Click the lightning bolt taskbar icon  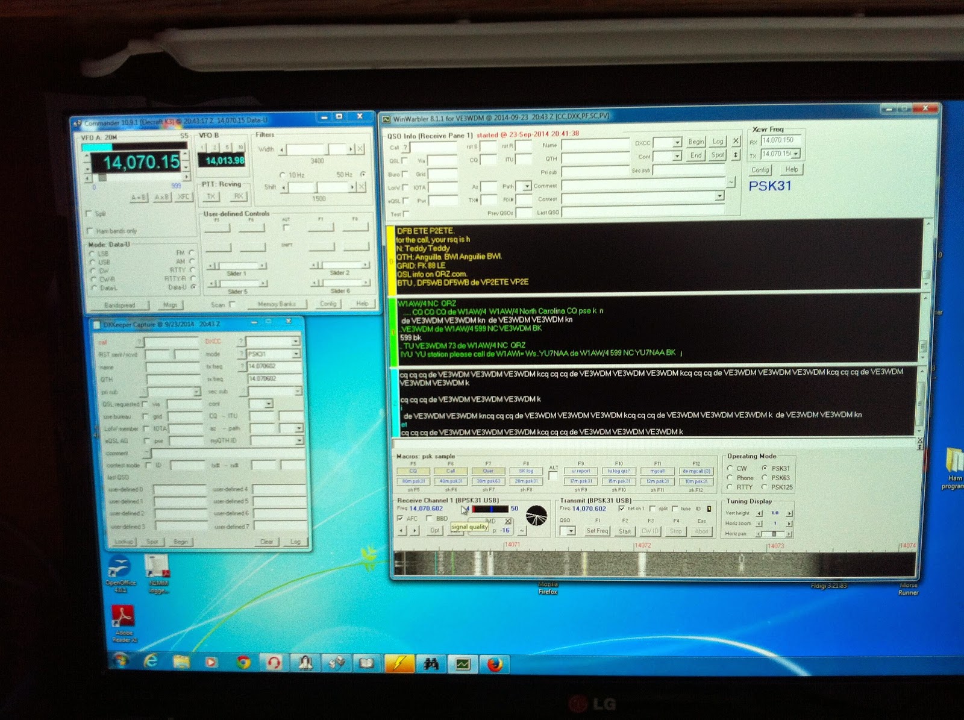coord(399,663)
